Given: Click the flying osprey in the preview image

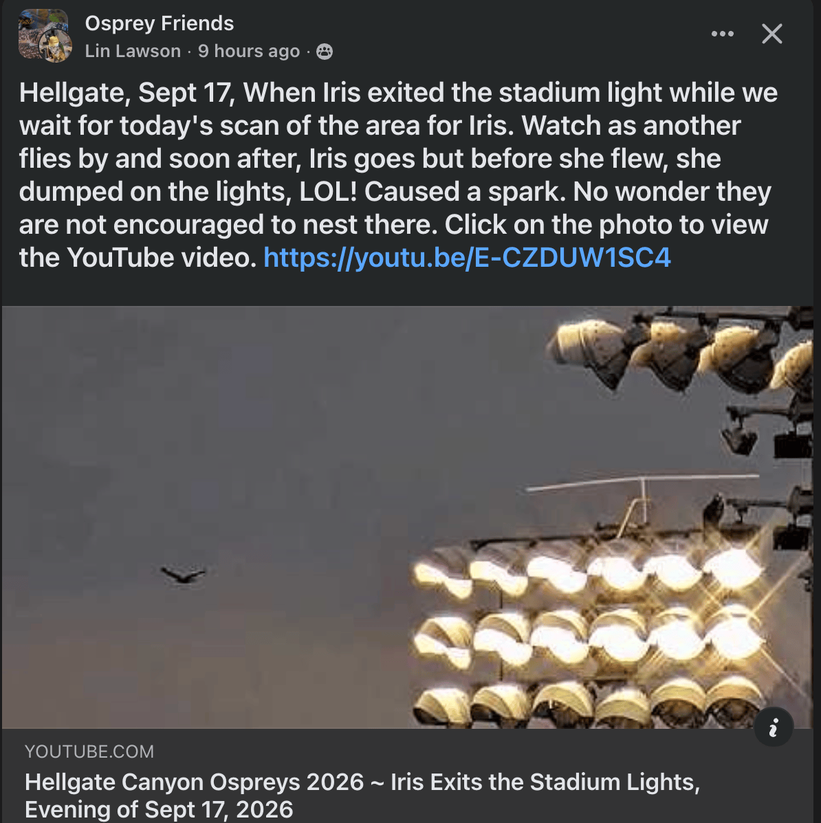Looking at the screenshot, I should pyautogui.click(x=183, y=573).
